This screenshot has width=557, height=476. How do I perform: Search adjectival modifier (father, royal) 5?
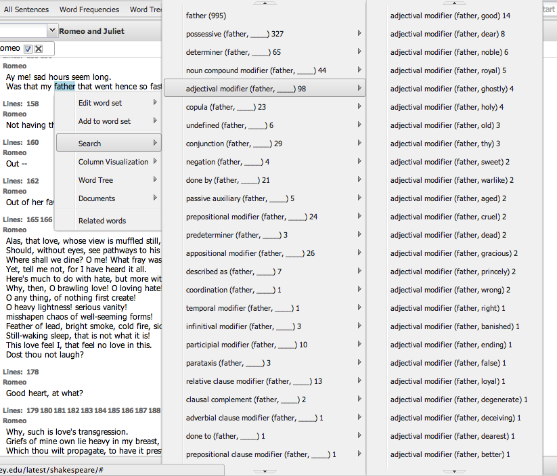tap(454, 70)
